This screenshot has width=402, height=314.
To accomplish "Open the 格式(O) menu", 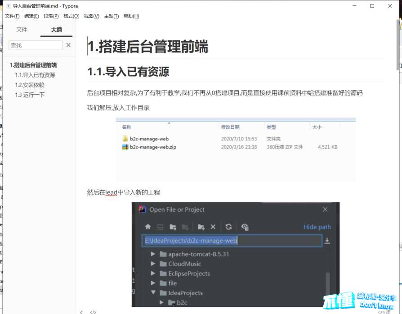I will (71, 16).
